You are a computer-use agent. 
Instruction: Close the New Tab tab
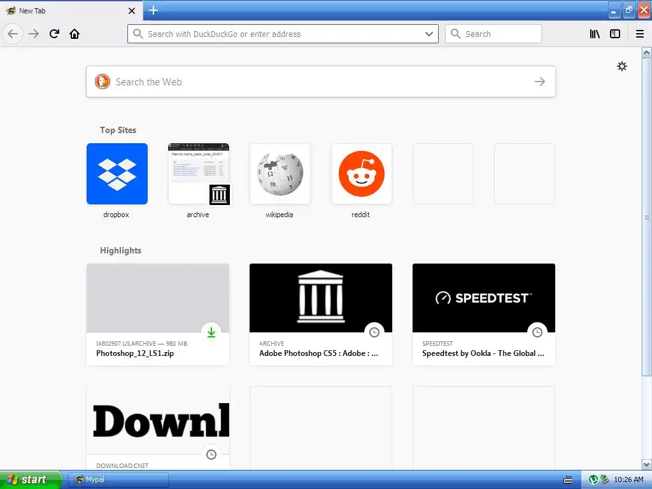(132, 11)
